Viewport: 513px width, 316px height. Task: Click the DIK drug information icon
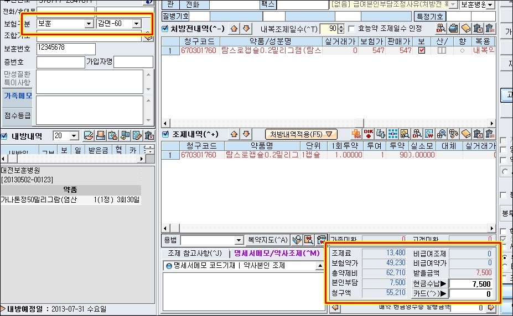pos(369,134)
